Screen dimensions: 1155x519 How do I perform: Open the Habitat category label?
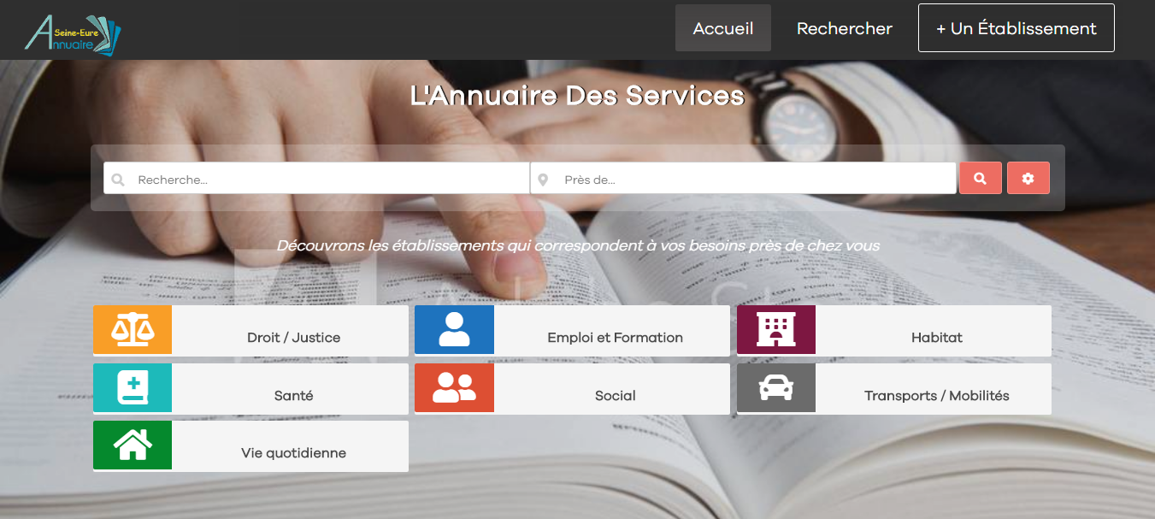tap(937, 338)
